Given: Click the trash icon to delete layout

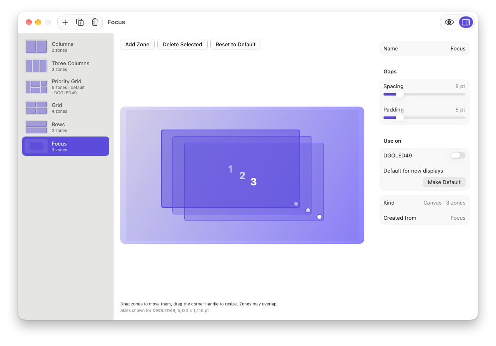Looking at the screenshot, I should (95, 22).
